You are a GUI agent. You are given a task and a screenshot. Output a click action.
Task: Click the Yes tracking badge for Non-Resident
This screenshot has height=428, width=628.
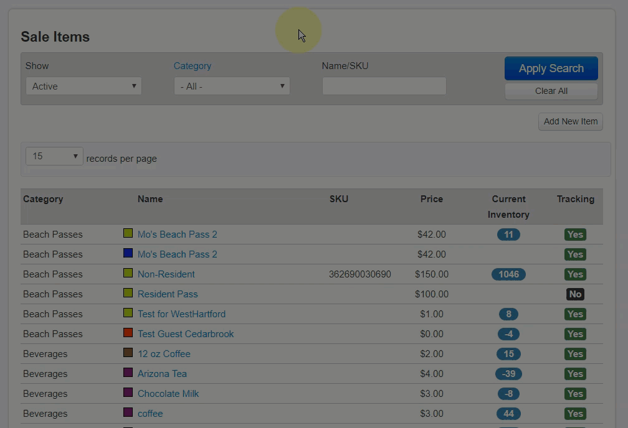coord(575,274)
